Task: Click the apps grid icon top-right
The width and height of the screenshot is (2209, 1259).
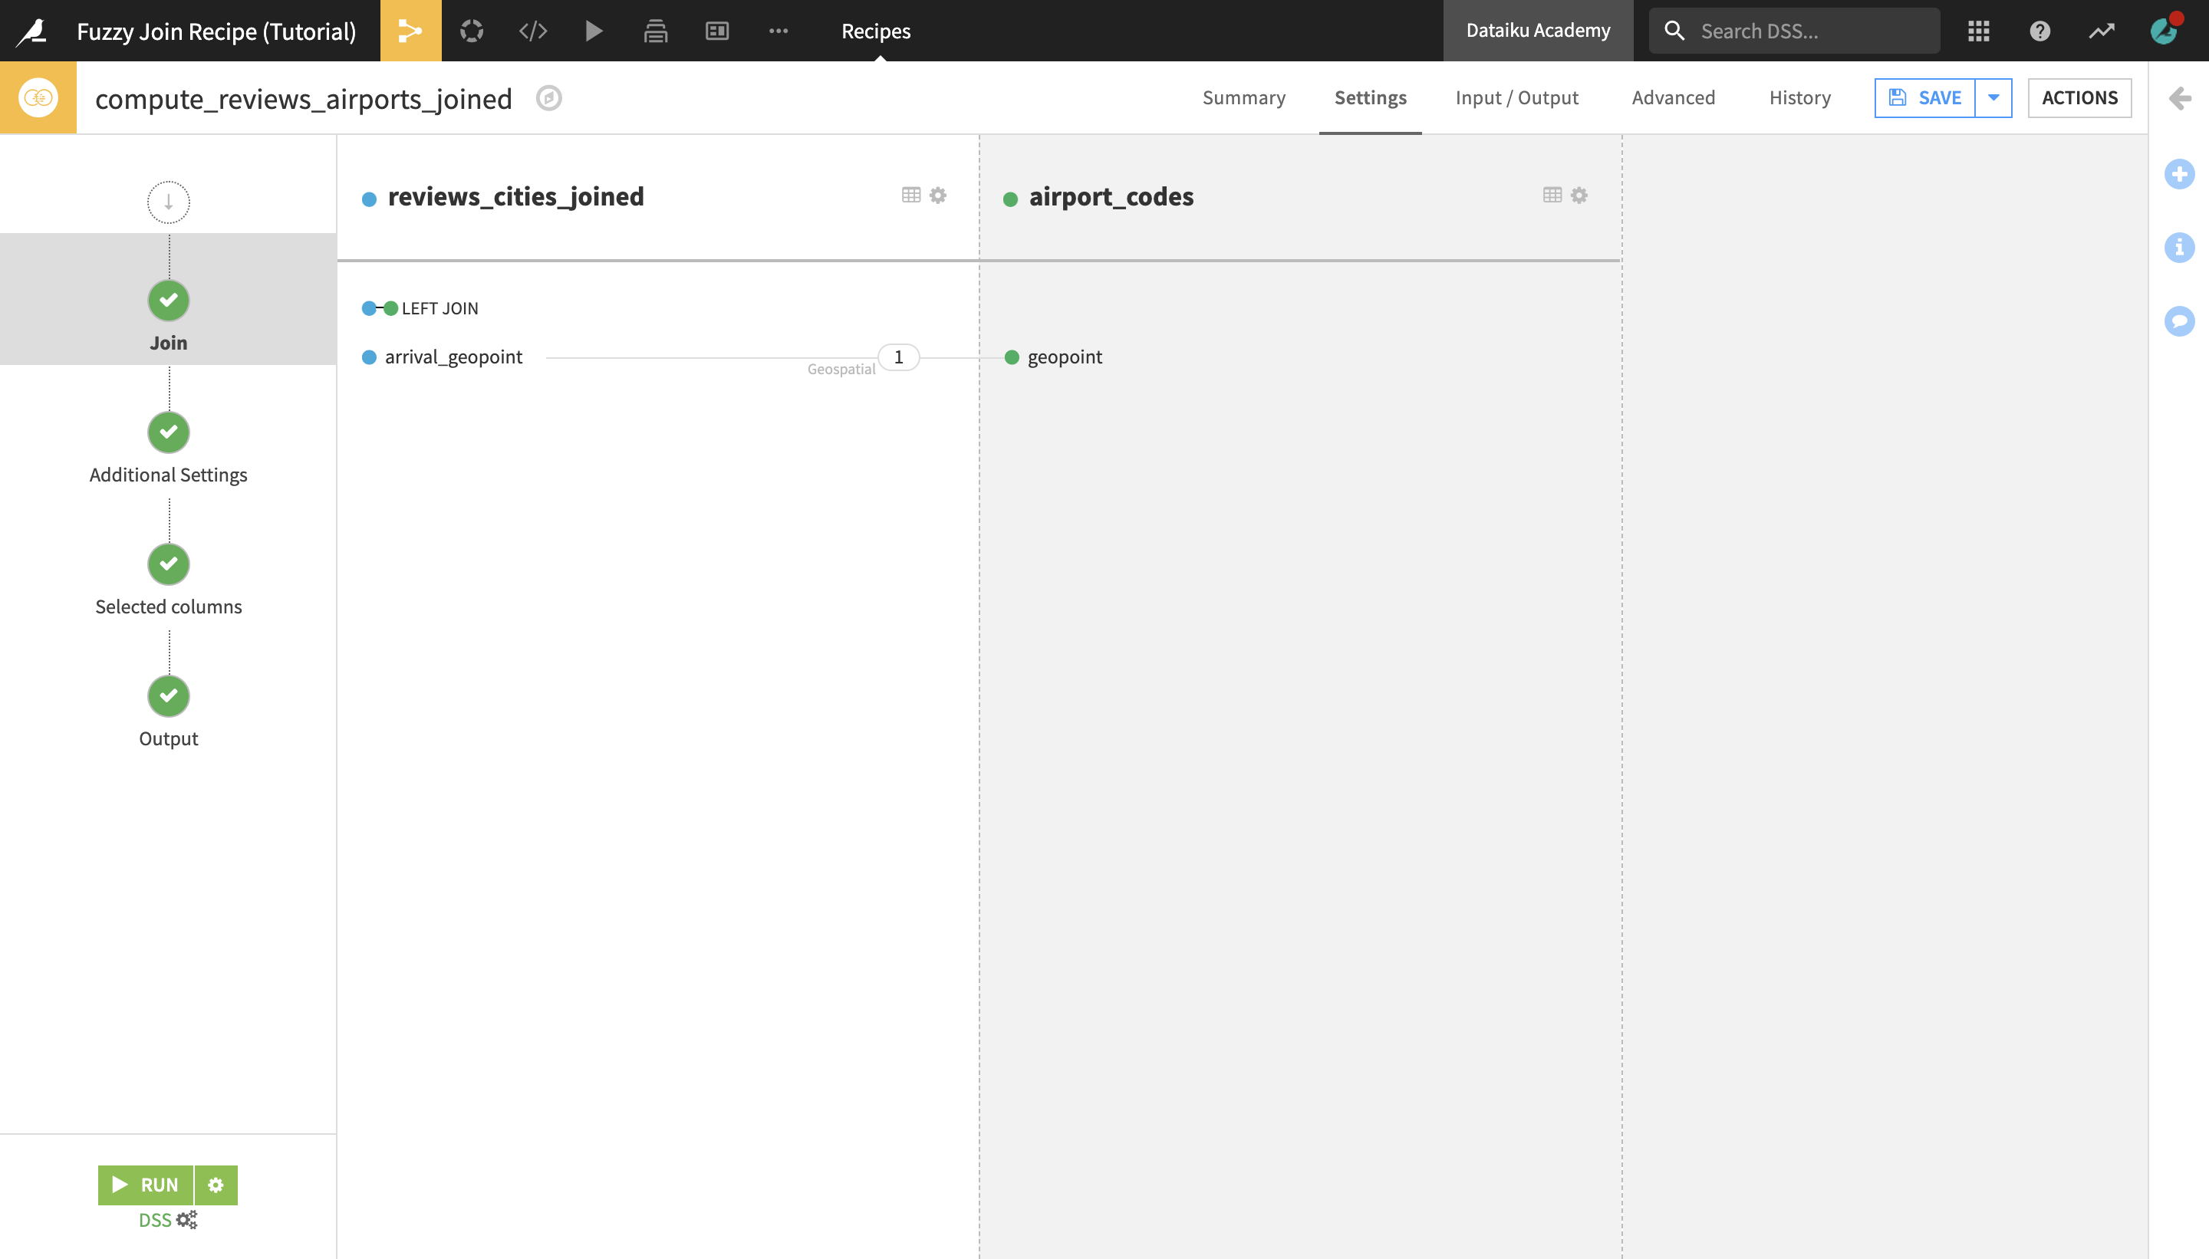Action: 1978,31
